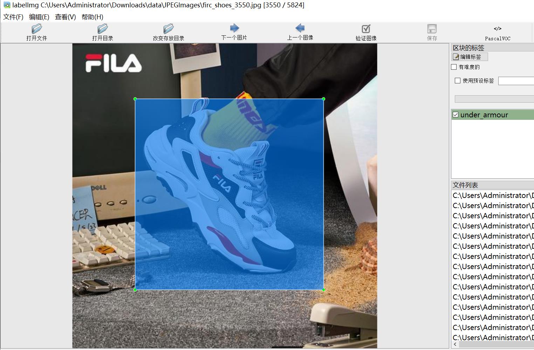Uncheck the under_armour label checkbox
Screen dimensions: 534x350
tap(456, 115)
